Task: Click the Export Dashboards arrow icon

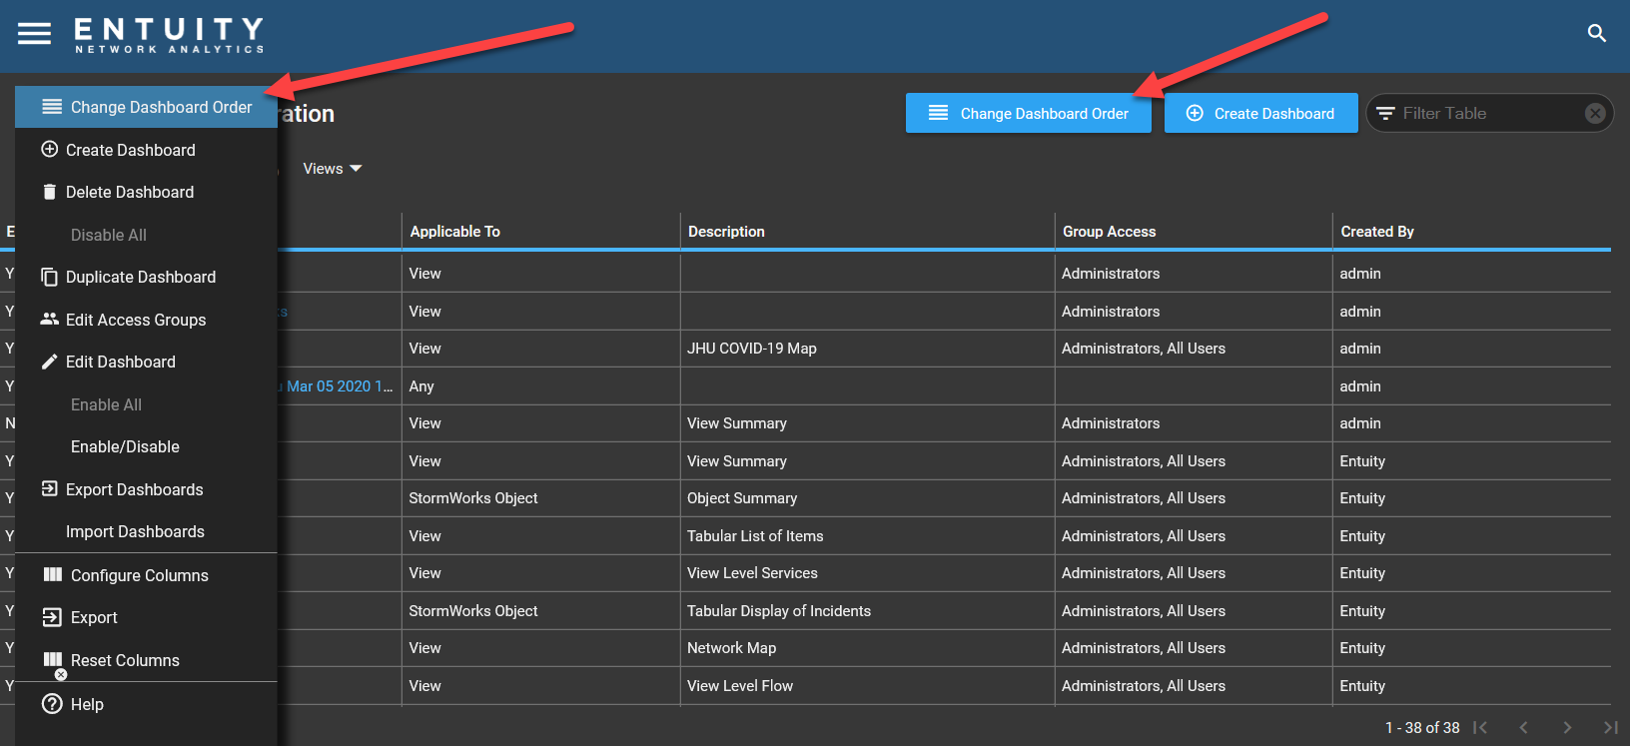Action: pos(49,488)
